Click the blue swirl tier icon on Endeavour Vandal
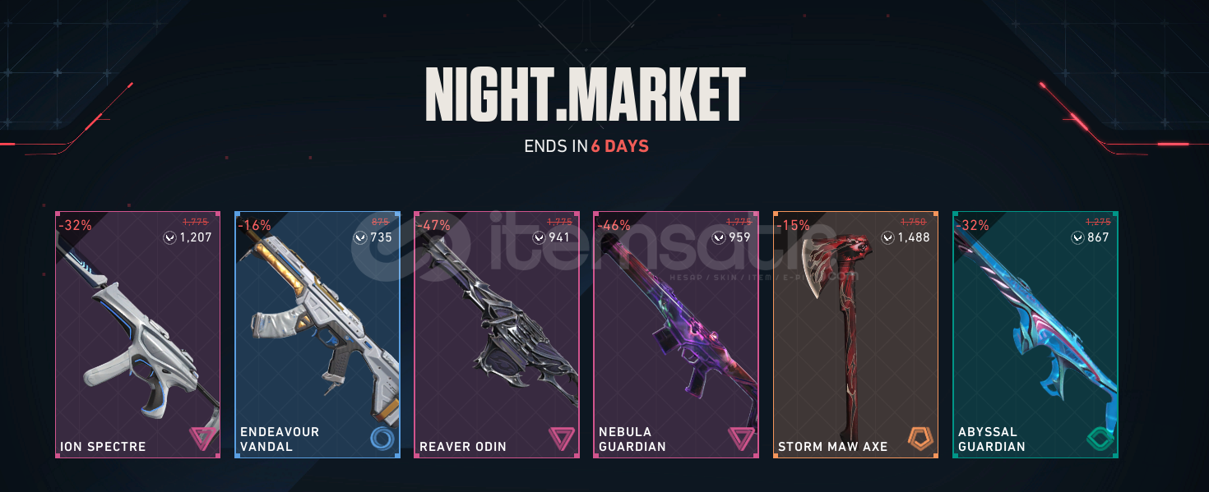Image resolution: width=1209 pixels, height=492 pixels. tap(382, 439)
